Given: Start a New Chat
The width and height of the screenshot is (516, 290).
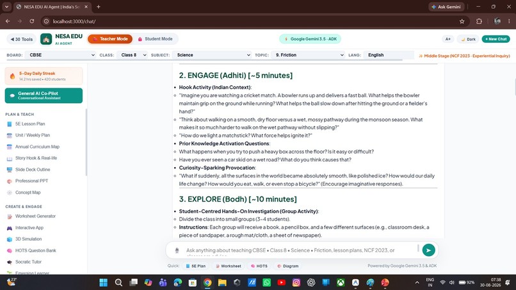Looking at the screenshot, I should coord(496,39).
